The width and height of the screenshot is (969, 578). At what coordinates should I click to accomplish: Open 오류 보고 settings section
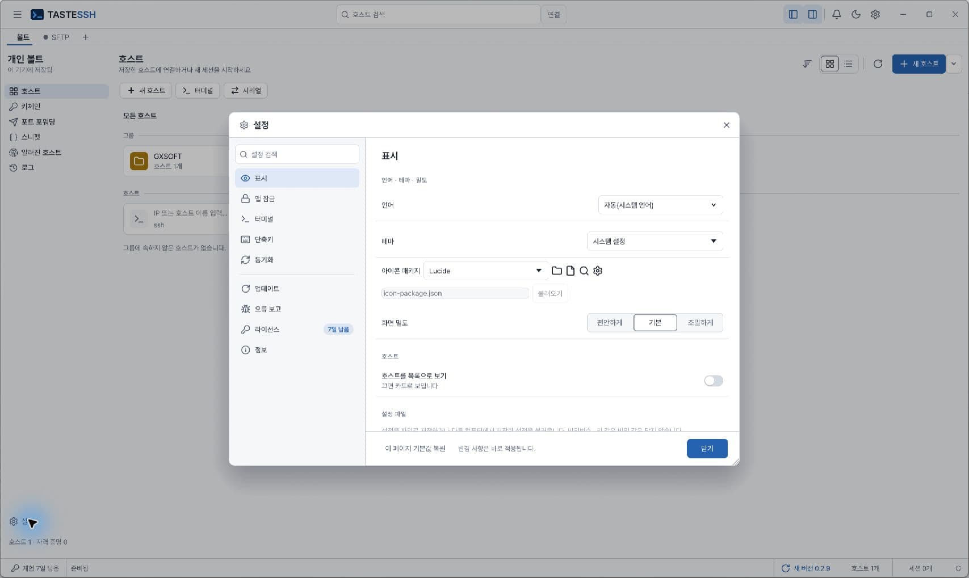297,309
